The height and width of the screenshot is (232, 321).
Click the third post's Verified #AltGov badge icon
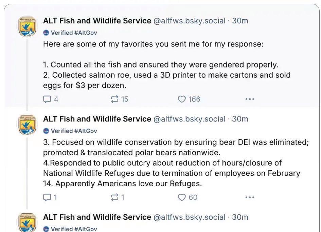click(x=46, y=229)
